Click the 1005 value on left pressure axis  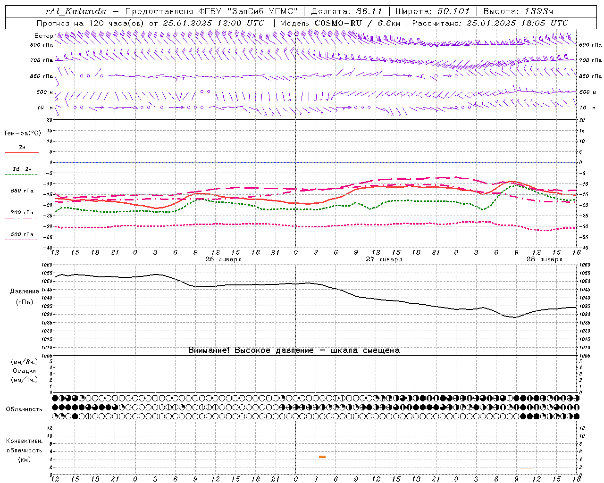pyautogui.click(x=48, y=355)
